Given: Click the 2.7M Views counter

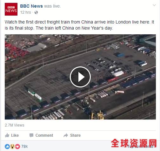Looking at the screenshot, I should (x=15, y=125).
